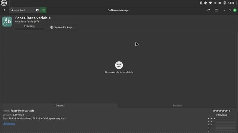
Task: Open the volume tray icon
Action: 220,3
